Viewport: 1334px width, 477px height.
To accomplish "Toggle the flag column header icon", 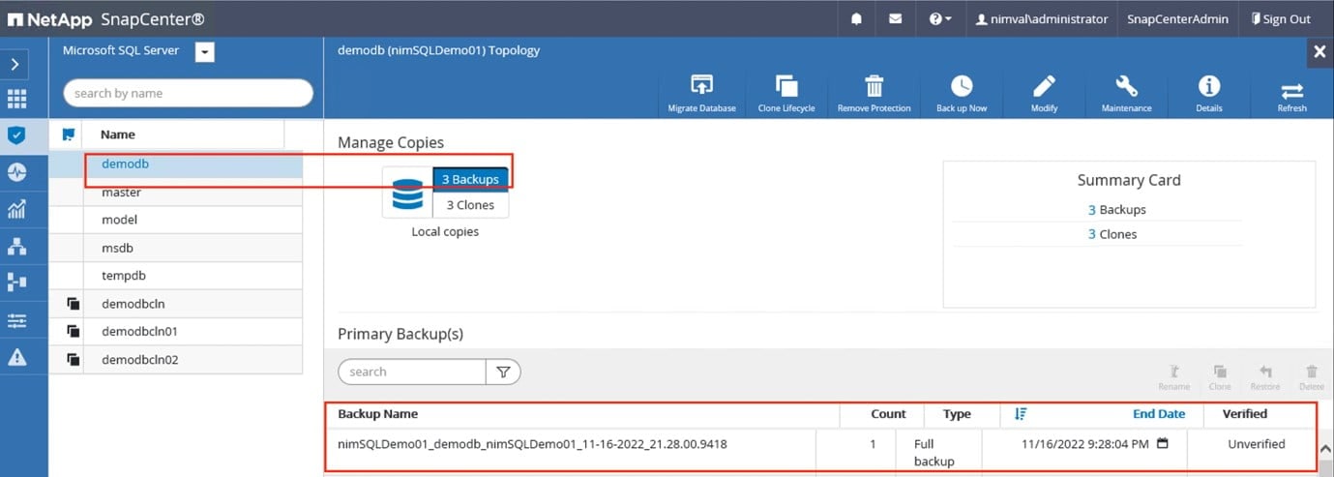I will point(68,134).
